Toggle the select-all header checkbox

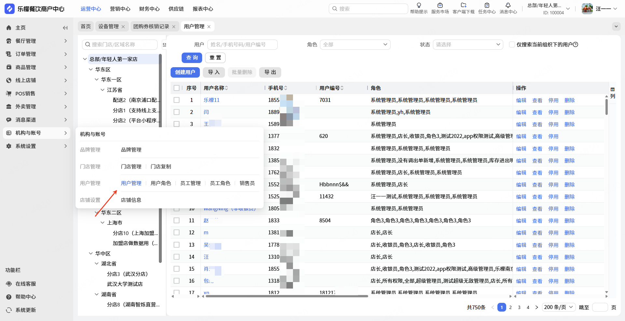(176, 88)
